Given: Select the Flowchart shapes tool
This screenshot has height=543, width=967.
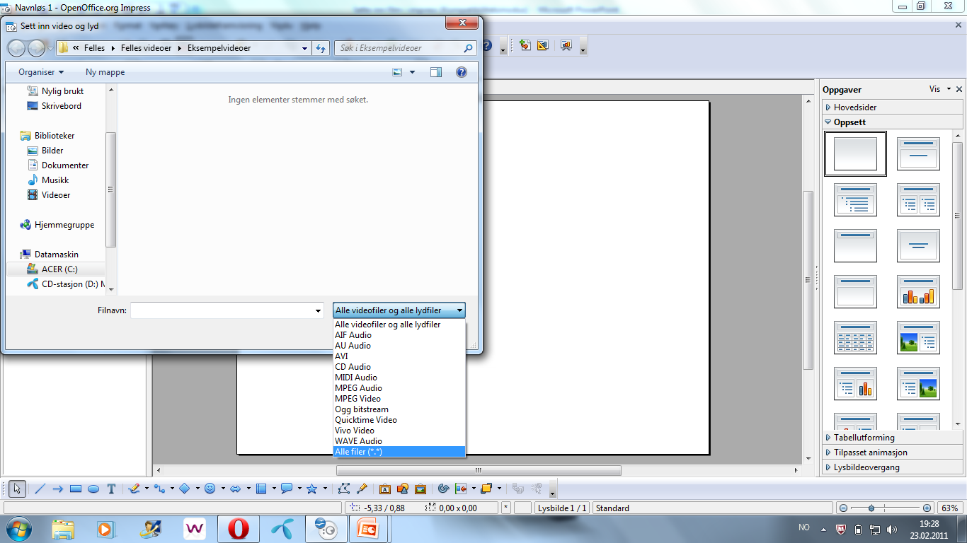Looking at the screenshot, I should (261, 489).
